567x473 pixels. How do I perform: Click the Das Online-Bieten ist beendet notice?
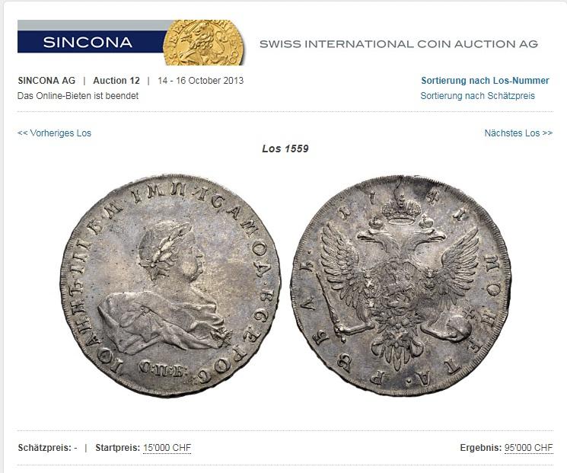[x=78, y=96]
